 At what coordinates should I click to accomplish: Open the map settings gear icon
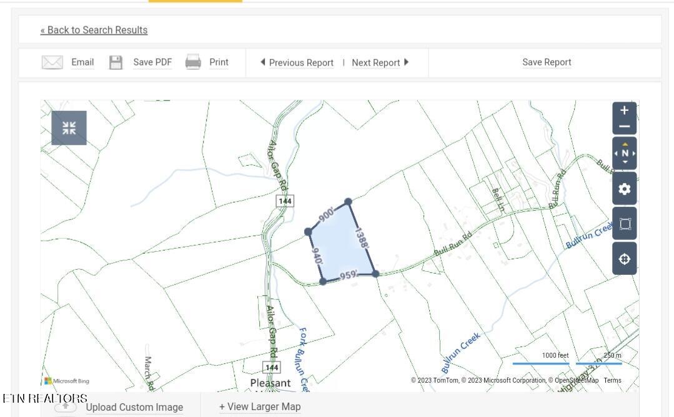[624, 188]
